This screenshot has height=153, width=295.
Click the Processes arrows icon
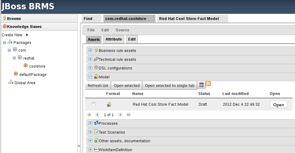coord(96,123)
